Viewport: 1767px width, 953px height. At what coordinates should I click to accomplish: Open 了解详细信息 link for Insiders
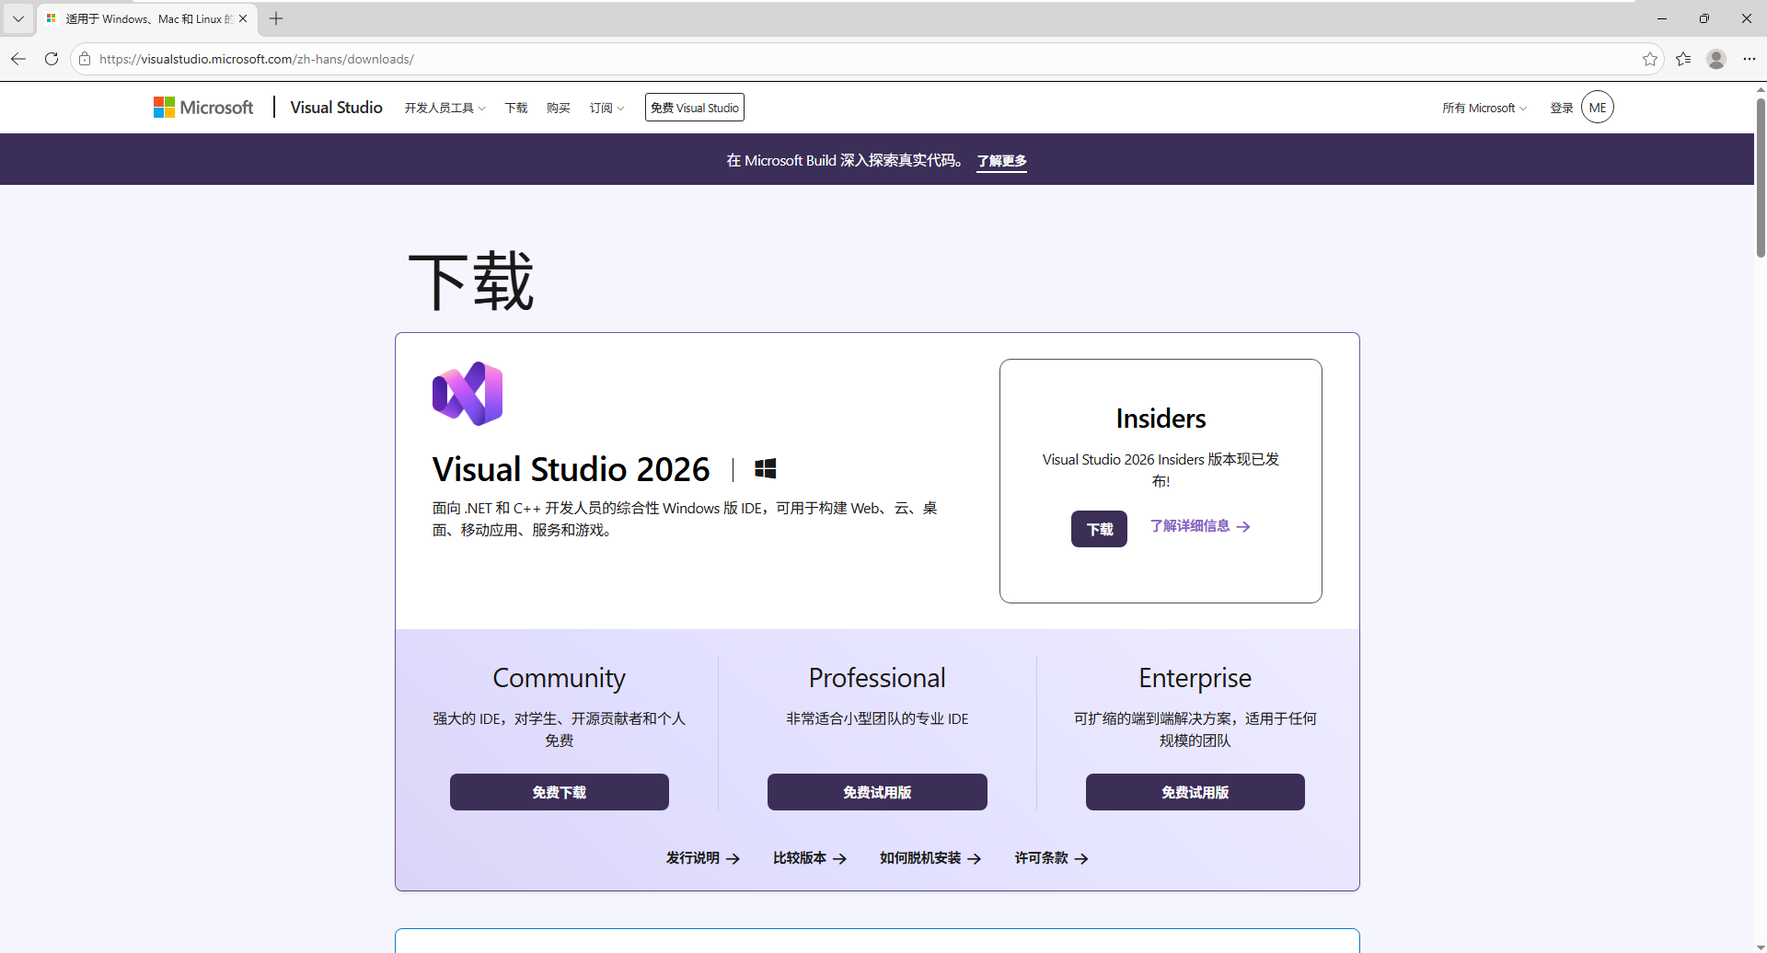coord(1200,526)
